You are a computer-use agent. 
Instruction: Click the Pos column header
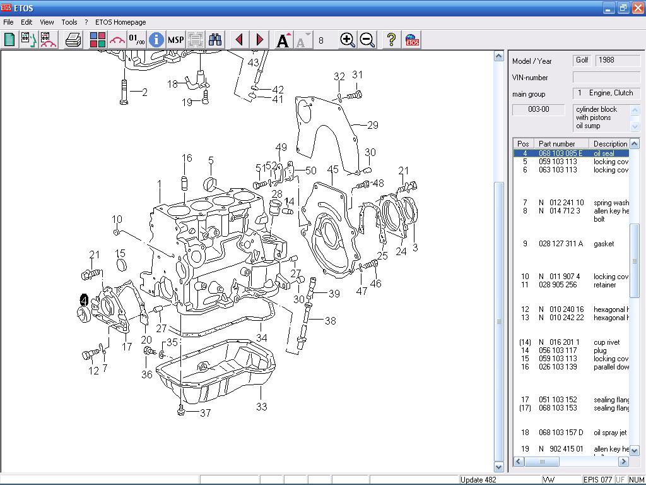[523, 143]
